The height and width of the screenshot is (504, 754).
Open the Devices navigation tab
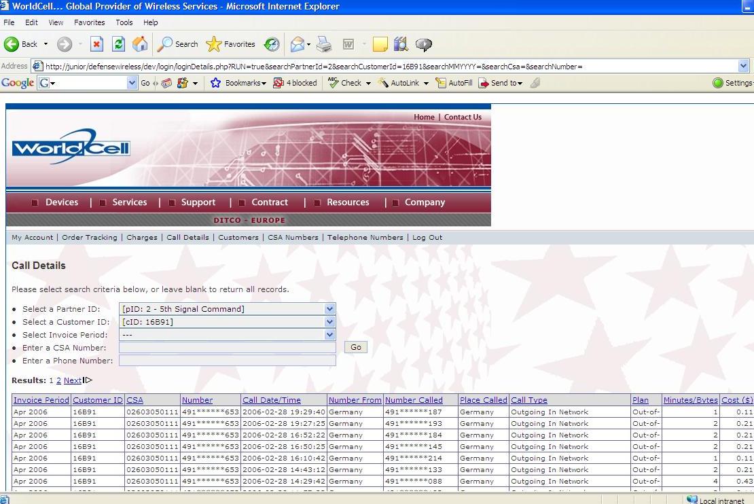coord(62,202)
